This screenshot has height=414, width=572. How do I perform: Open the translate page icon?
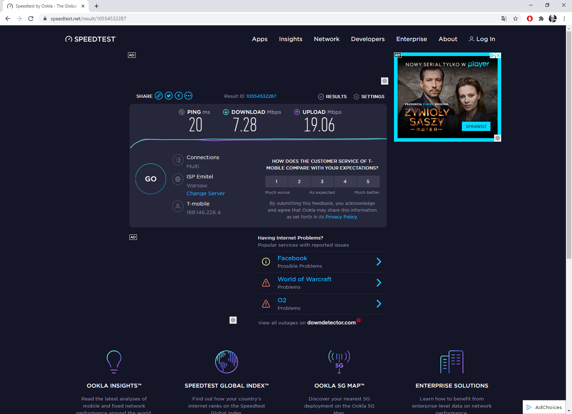click(x=504, y=19)
